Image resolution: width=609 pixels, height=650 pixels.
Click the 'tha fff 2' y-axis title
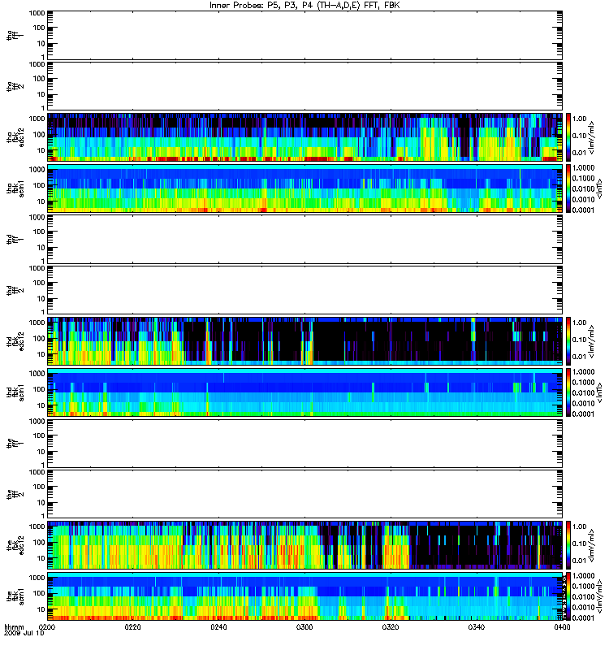15,86
